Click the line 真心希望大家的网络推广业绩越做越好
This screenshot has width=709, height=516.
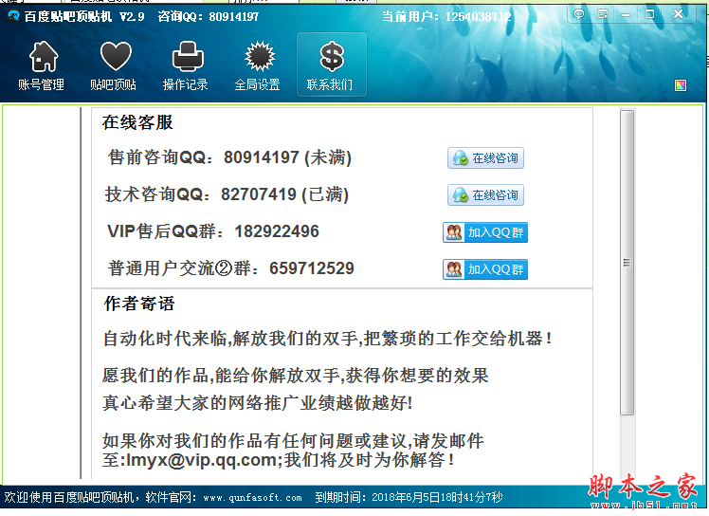coord(258,403)
